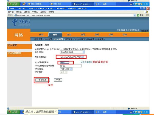
Task: Open the 安全 security tab
Action: click(69, 34)
